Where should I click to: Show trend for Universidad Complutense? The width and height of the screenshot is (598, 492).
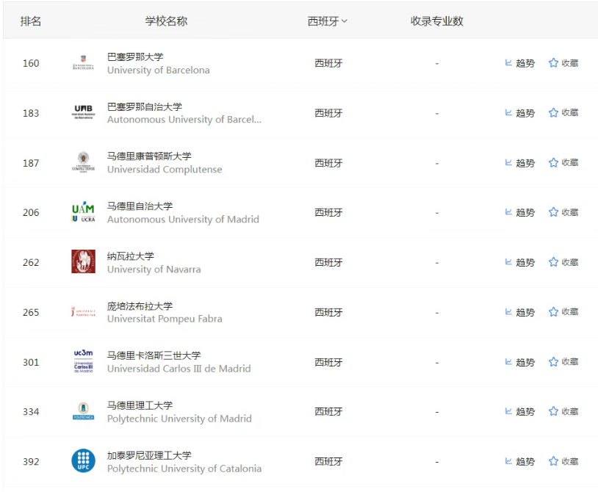[520, 163]
